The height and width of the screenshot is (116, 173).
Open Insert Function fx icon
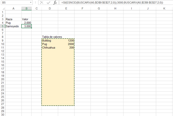(55, 2)
